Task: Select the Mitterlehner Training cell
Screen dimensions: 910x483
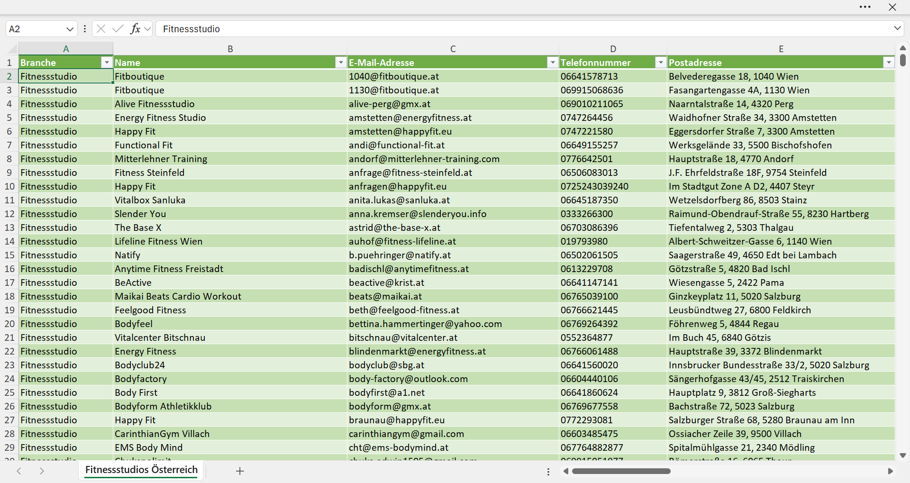Action: (230, 159)
